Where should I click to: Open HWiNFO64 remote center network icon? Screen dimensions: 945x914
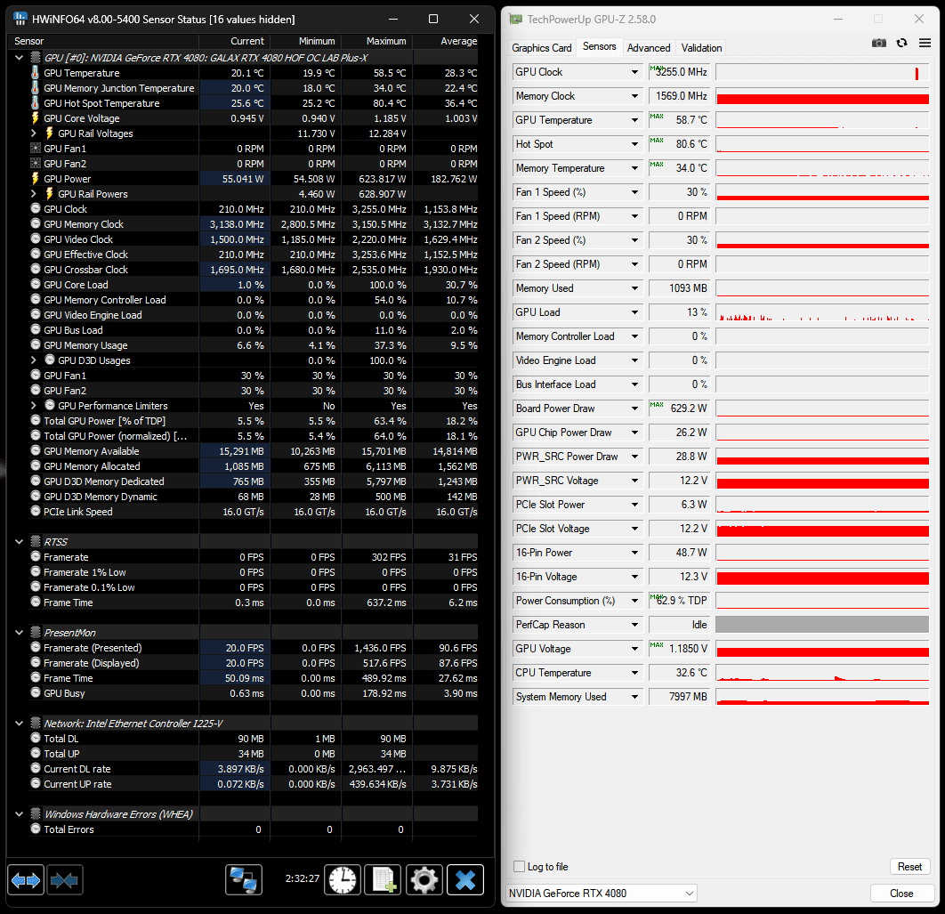point(244,879)
